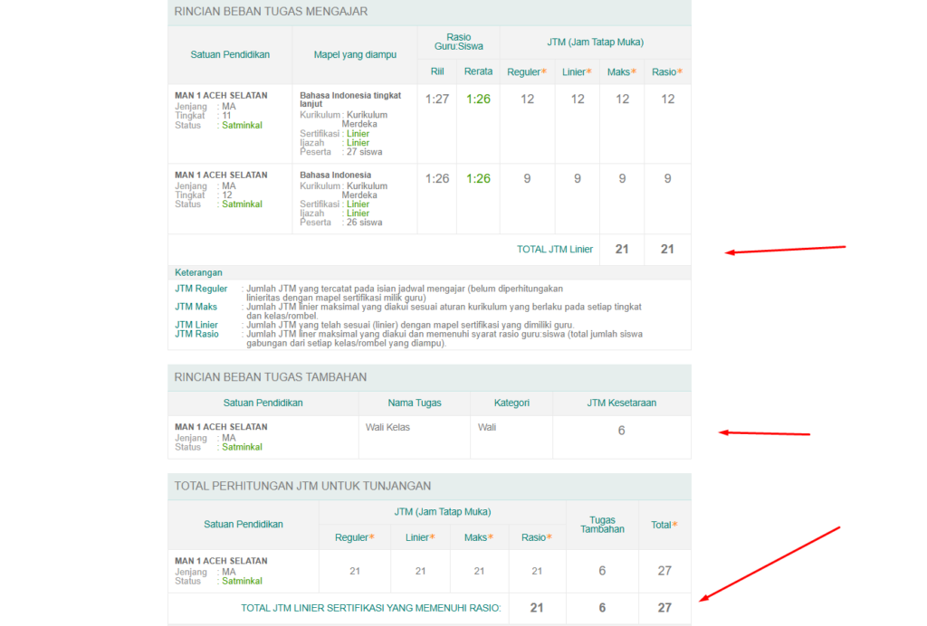Screen dimensions: 927x626
Task: Click the Total Jtm Linier Sertifikasi Yang Memenuhi Rasio label
Action: [x=371, y=608]
